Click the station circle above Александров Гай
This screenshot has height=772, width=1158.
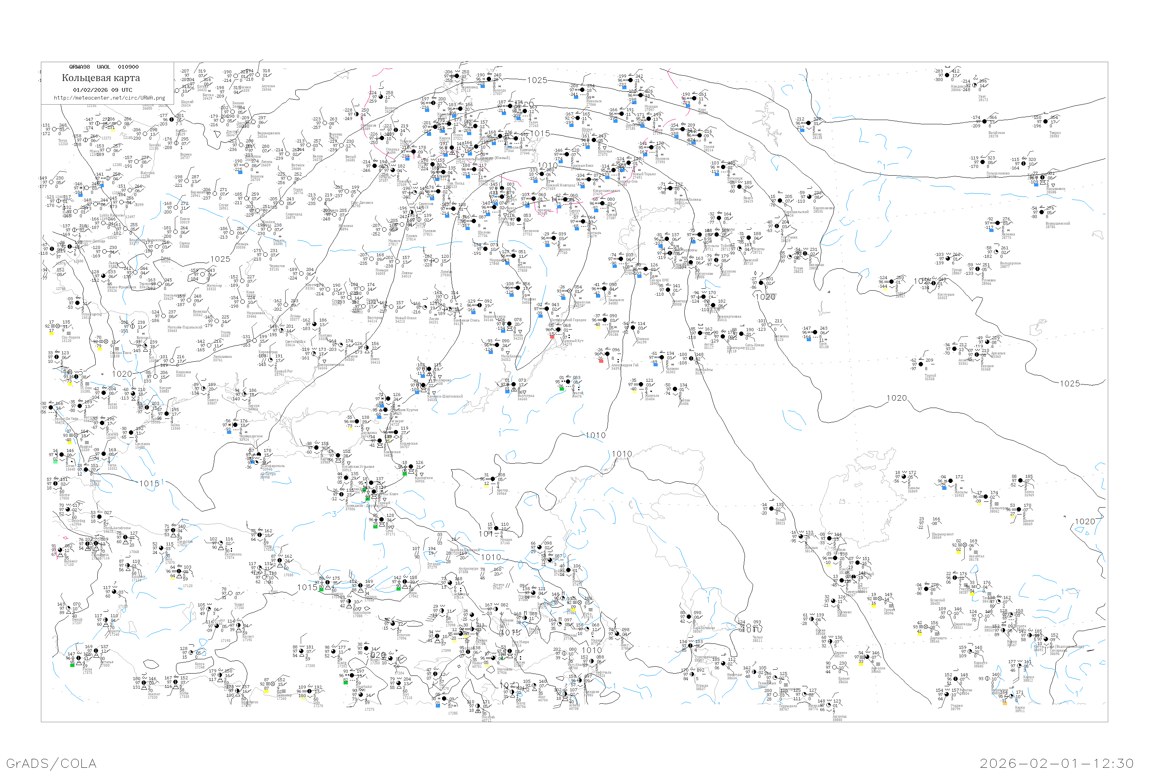[x=608, y=354]
